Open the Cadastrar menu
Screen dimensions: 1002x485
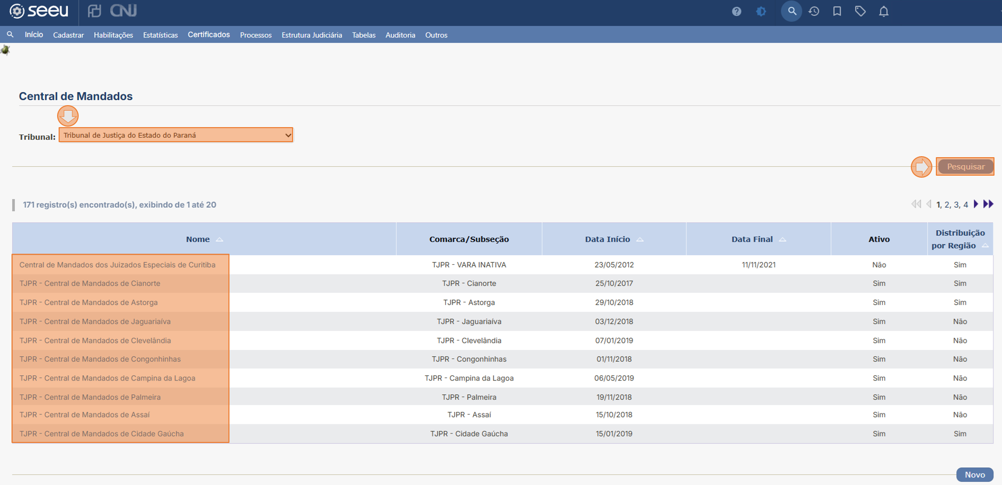tap(68, 35)
